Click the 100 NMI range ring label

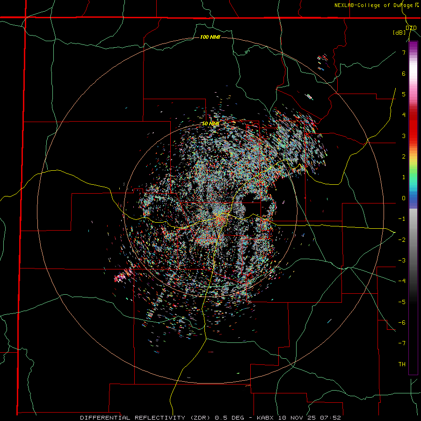click(x=210, y=37)
